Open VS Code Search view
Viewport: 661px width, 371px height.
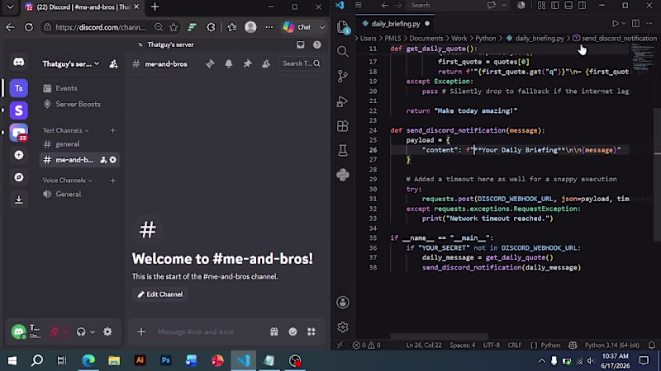pyautogui.click(x=343, y=51)
